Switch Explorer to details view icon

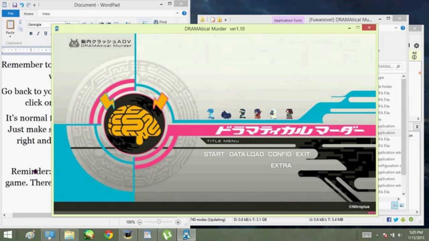tap(395, 205)
